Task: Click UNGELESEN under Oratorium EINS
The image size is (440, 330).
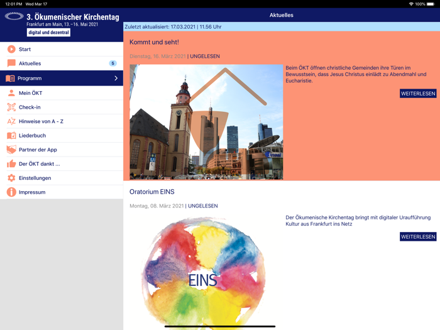Action: [x=203, y=206]
